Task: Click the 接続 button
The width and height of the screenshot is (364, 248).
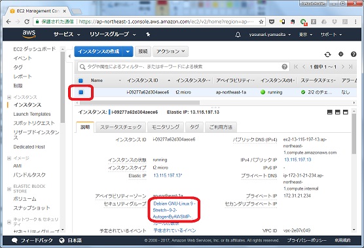Action: 143,51
